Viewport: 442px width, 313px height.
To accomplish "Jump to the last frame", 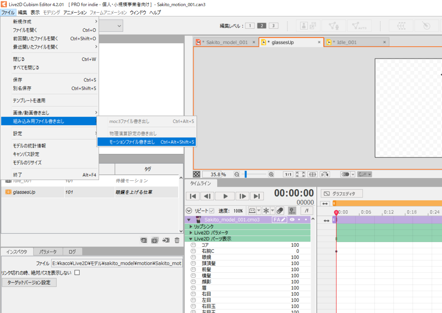I will (x=257, y=196).
